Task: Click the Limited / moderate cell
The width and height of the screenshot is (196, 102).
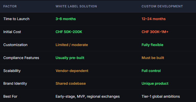Action: tap(72, 45)
